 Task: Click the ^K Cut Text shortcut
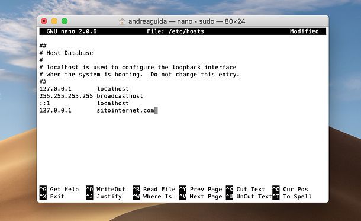pos(246,189)
